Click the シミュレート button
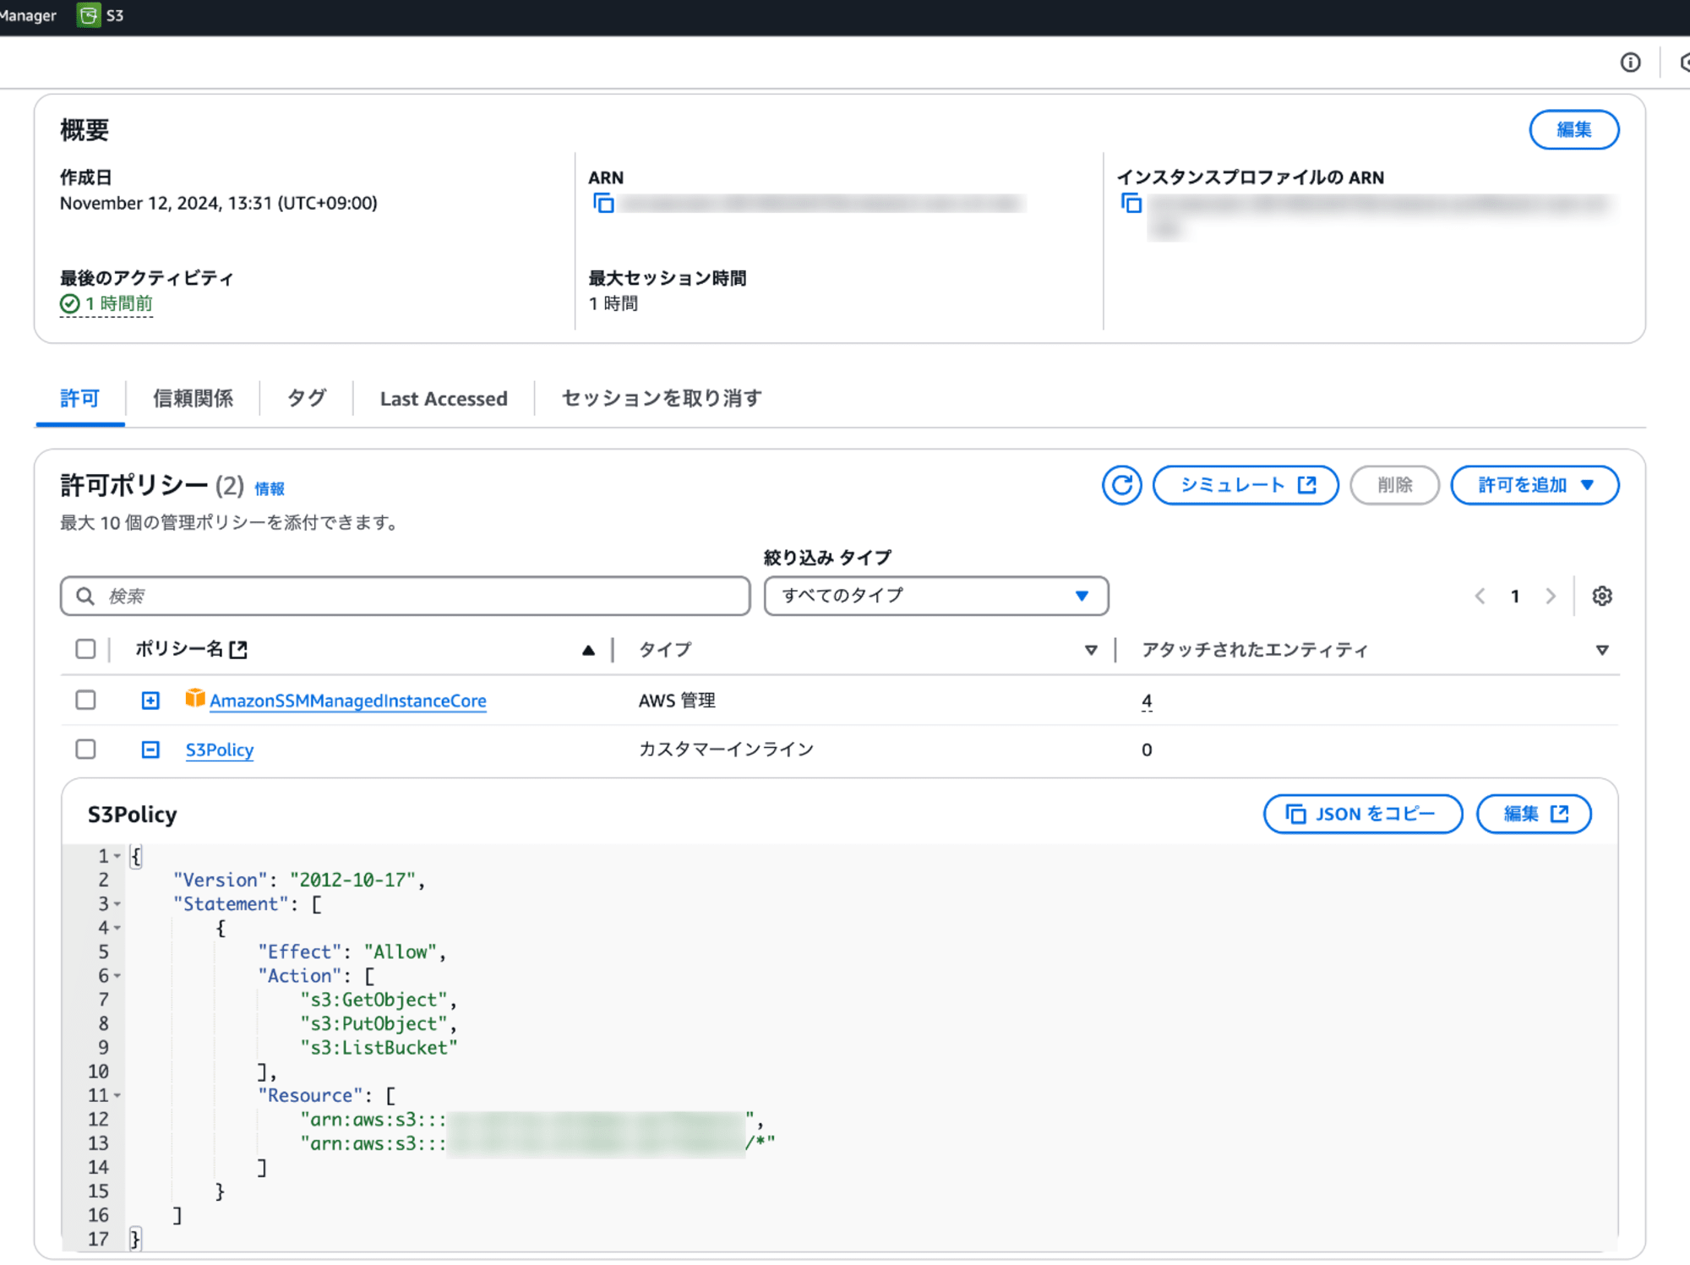 pos(1246,485)
